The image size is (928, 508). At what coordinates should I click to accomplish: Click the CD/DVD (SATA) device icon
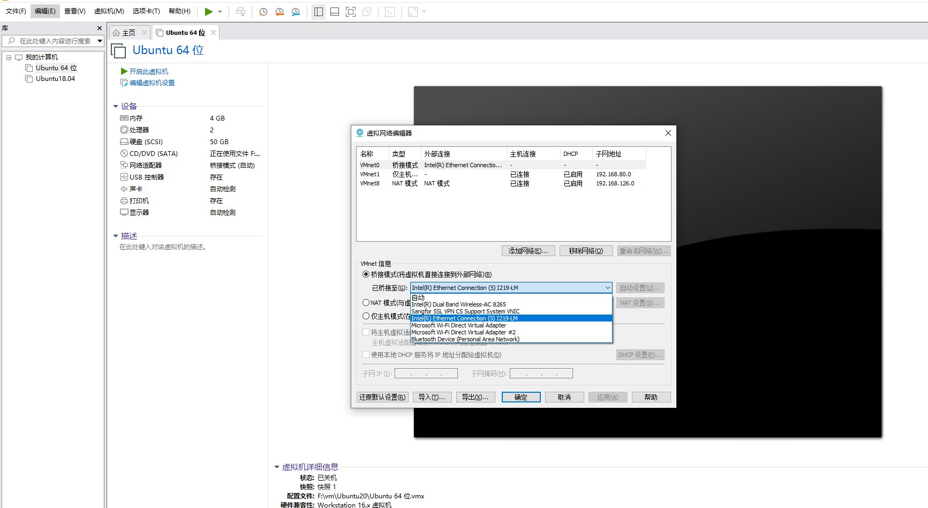coord(124,154)
